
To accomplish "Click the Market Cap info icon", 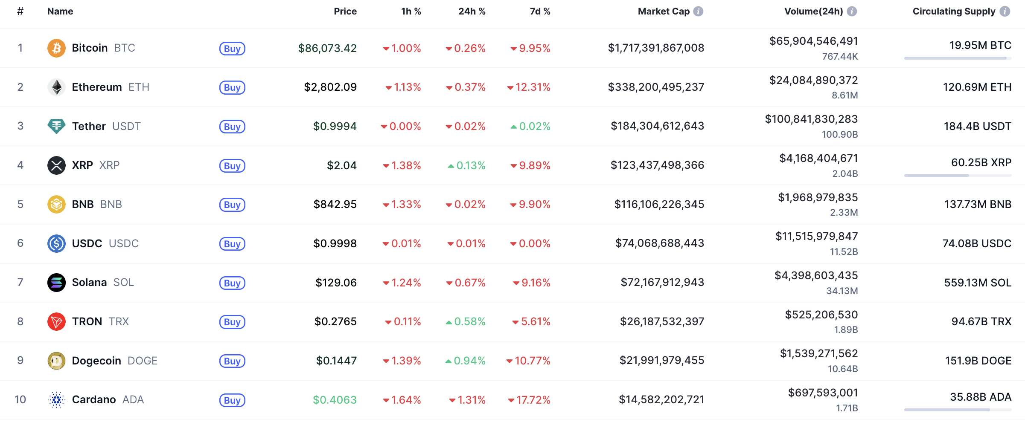I will point(699,12).
